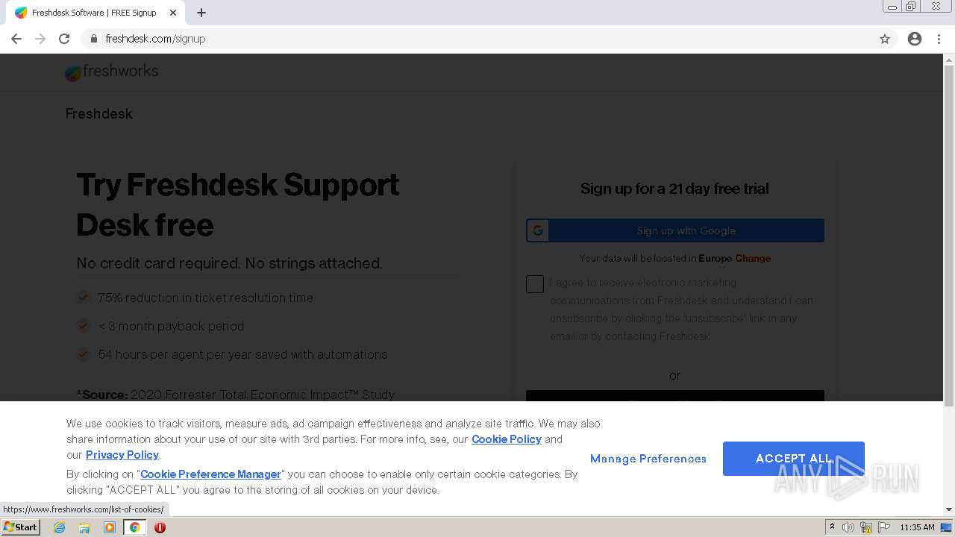
Task: Tick the marketing communications consent checkbox
Action: (535, 284)
